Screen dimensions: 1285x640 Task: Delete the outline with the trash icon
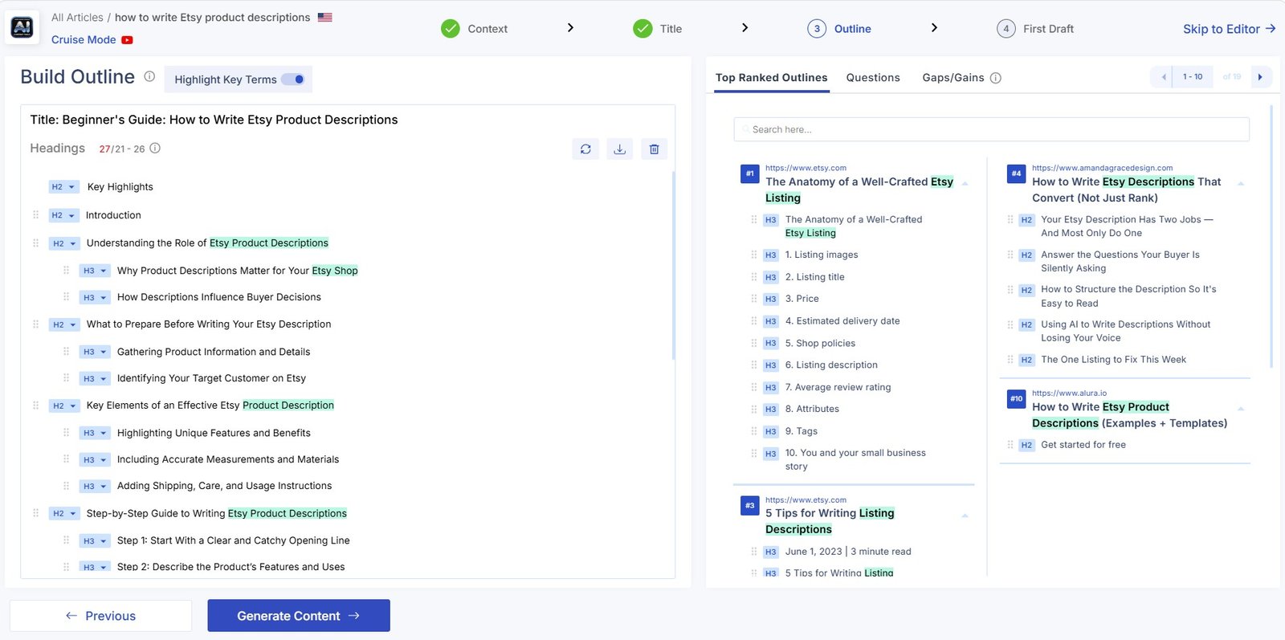654,149
